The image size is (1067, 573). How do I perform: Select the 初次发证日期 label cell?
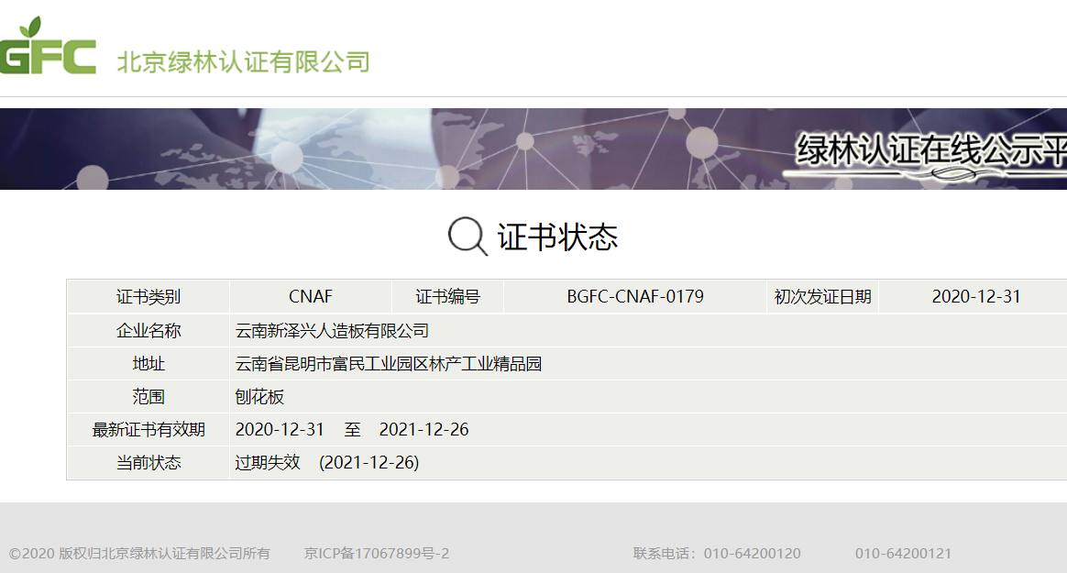822,297
